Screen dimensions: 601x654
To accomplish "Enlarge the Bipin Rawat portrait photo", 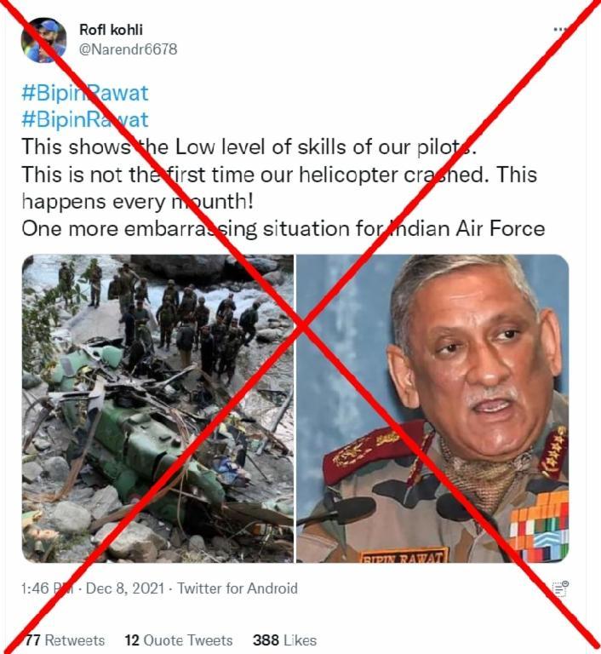I will pos(432,409).
